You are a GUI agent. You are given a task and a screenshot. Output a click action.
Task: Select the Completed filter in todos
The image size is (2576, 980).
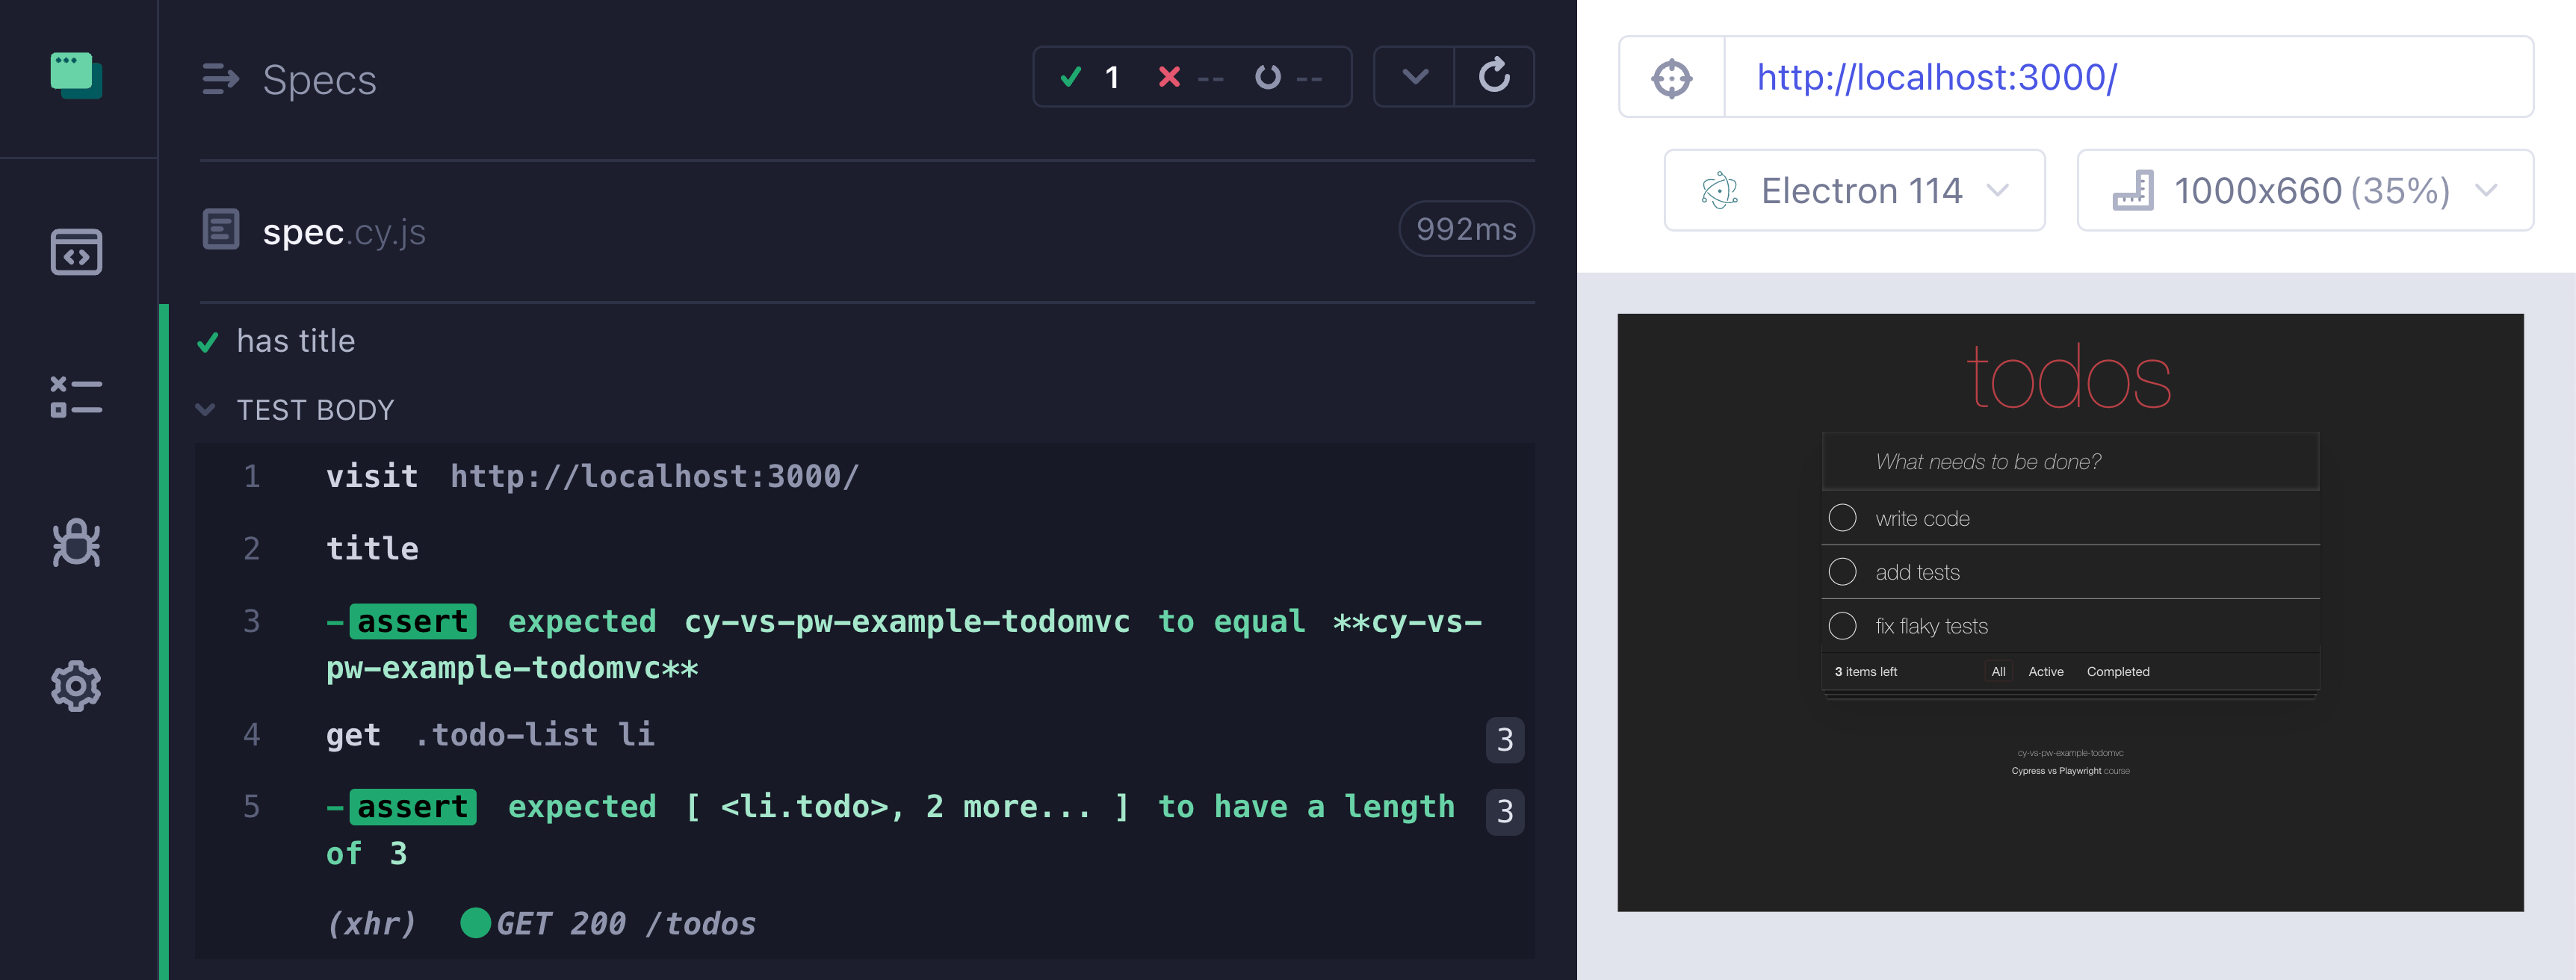point(2117,672)
